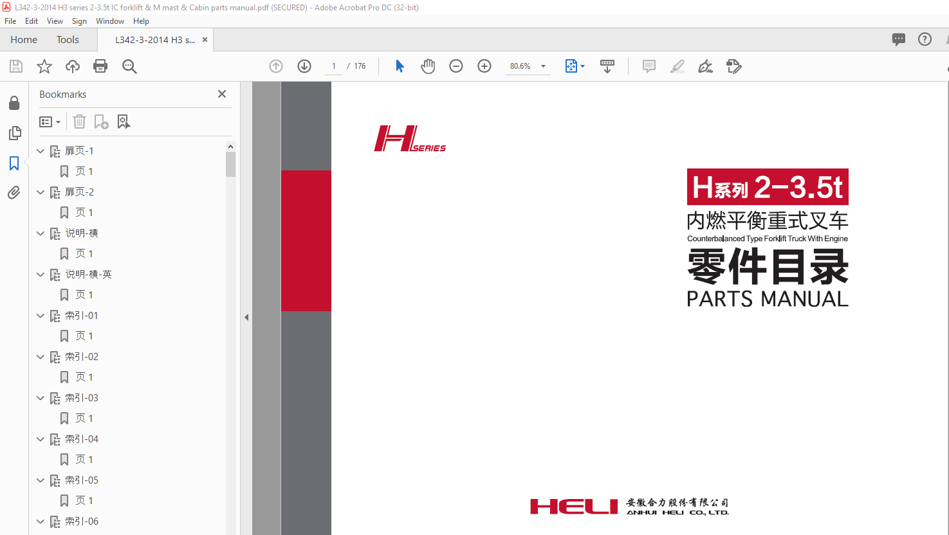Switch to the Home tab
The width and height of the screenshot is (949, 535).
tap(24, 39)
